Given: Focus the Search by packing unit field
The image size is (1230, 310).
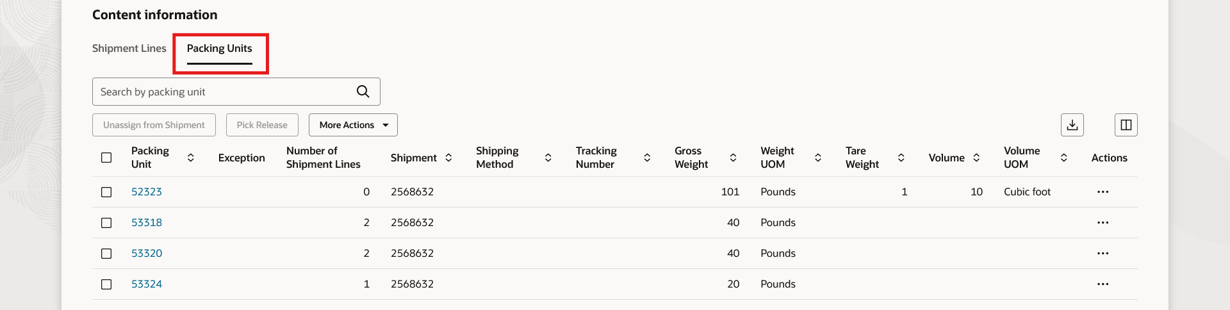Looking at the screenshot, I should [224, 92].
